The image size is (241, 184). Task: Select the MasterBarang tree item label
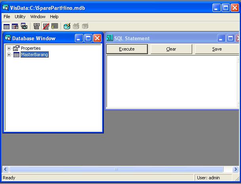tap(34, 54)
